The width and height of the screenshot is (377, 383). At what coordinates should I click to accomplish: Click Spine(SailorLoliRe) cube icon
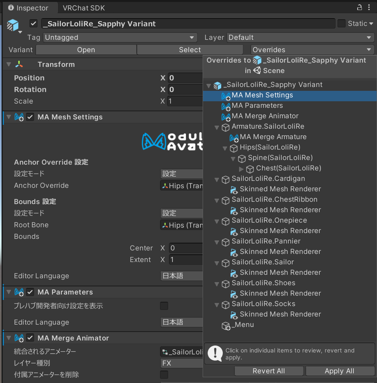point(242,158)
